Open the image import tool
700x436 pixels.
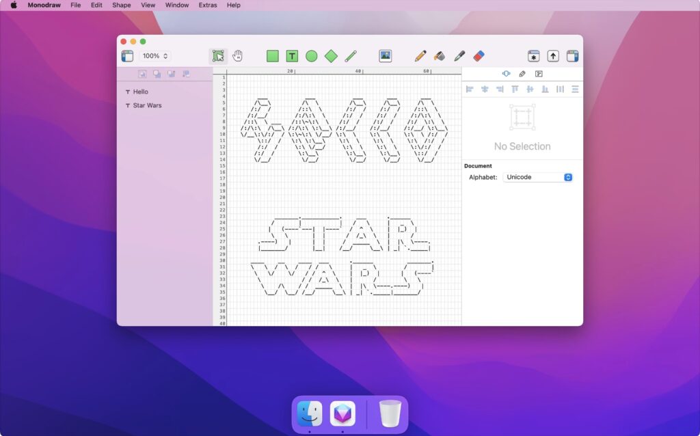tap(385, 56)
